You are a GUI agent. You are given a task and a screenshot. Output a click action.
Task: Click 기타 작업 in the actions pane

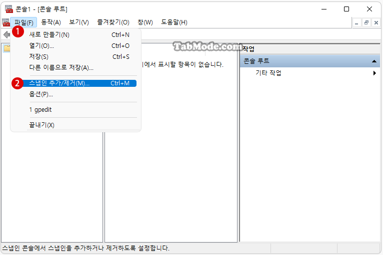pyautogui.click(x=268, y=73)
